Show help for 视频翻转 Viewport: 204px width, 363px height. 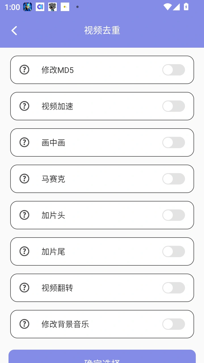[24, 288]
